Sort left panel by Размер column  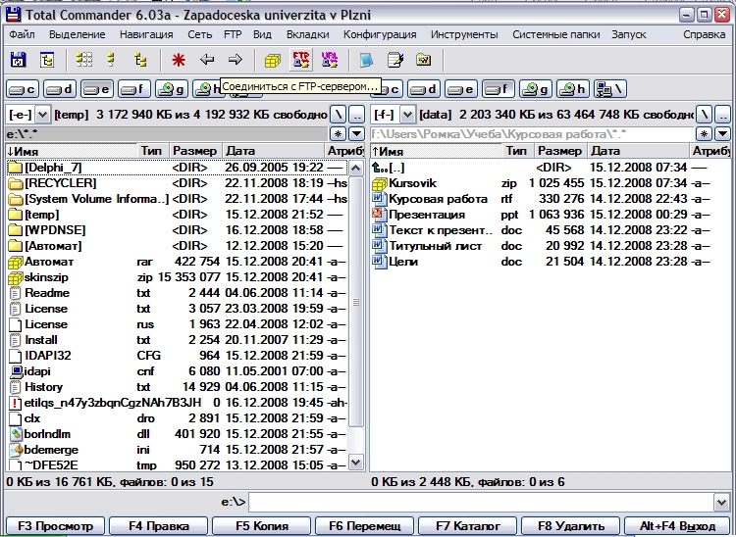point(195,151)
